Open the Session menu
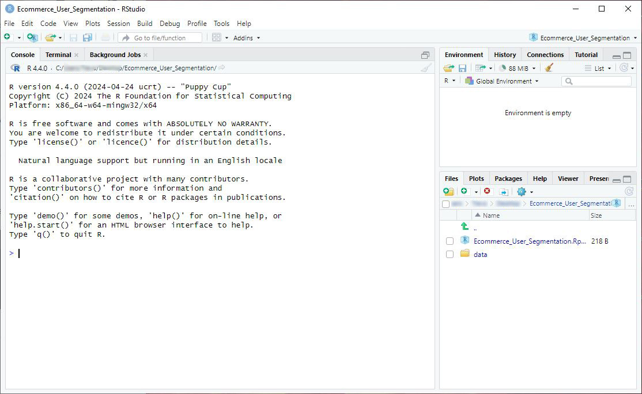The width and height of the screenshot is (642, 394). (118, 23)
